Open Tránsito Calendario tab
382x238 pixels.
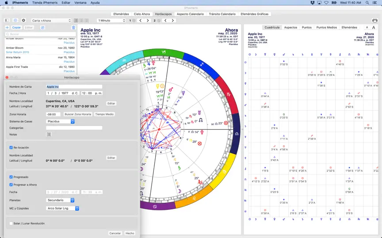coord(222,14)
